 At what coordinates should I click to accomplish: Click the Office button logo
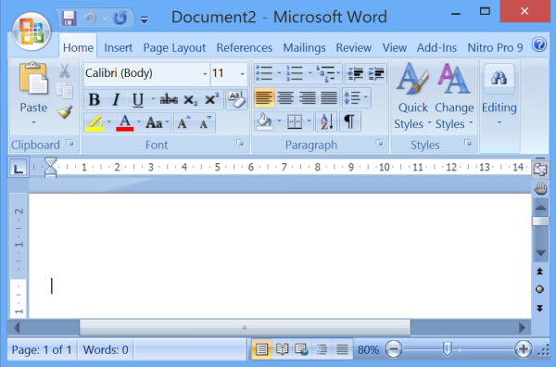click(32, 32)
